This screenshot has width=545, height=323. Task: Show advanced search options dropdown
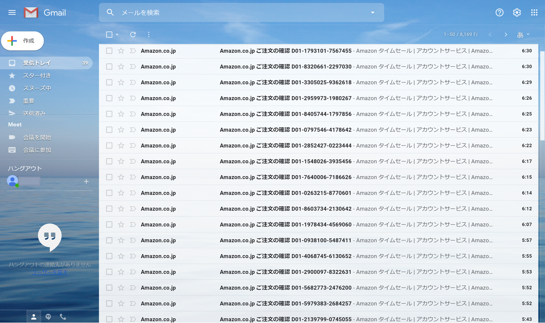pos(373,13)
